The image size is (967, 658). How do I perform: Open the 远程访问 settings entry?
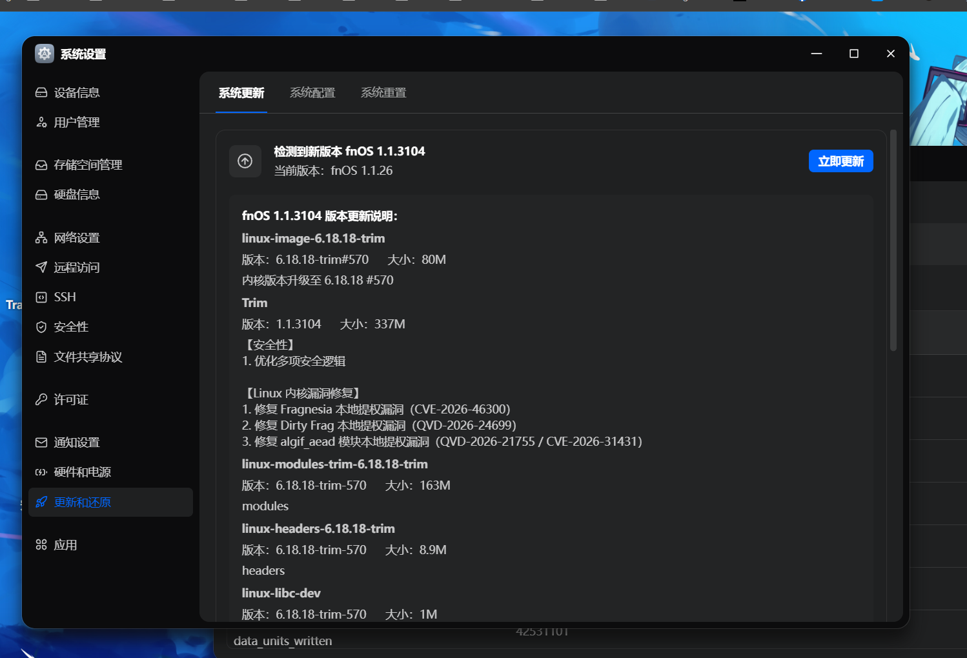click(x=111, y=267)
